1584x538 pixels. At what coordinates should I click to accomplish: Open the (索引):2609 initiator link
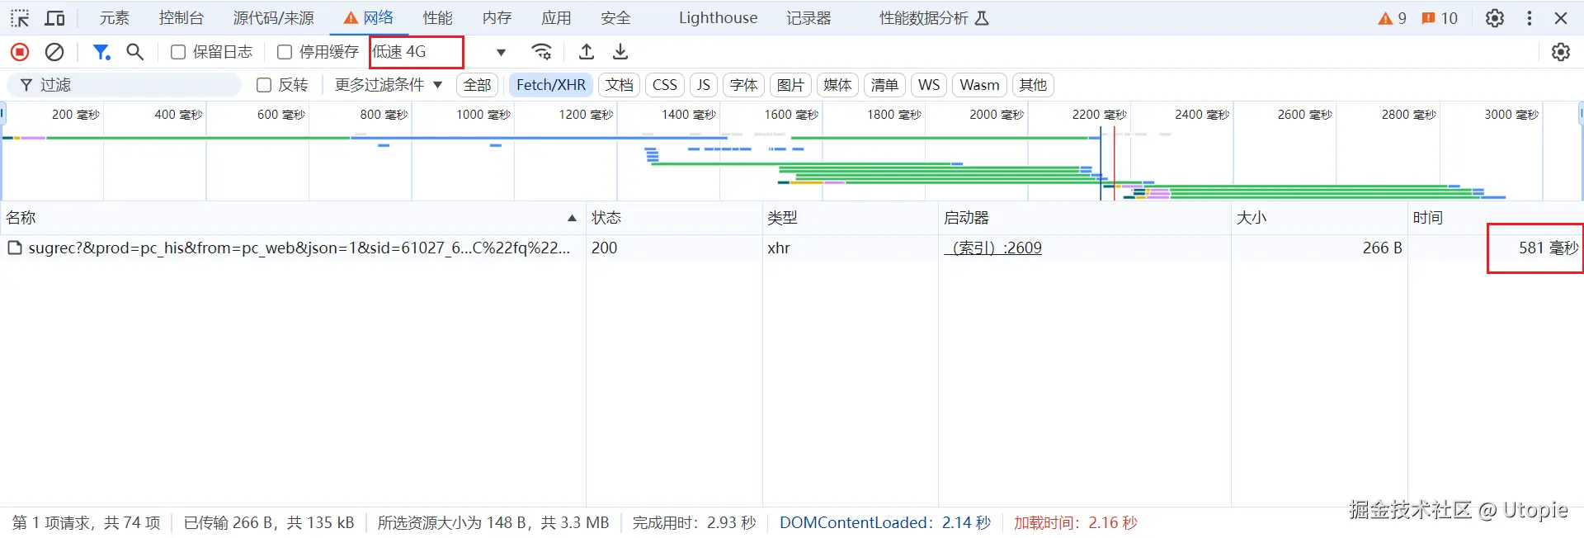click(x=993, y=248)
